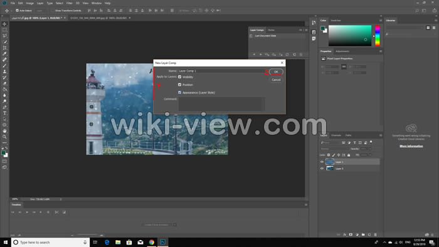This screenshot has height=247, width=439.
Task: Uncheck the Visibility checkbox
Action: 180,77
